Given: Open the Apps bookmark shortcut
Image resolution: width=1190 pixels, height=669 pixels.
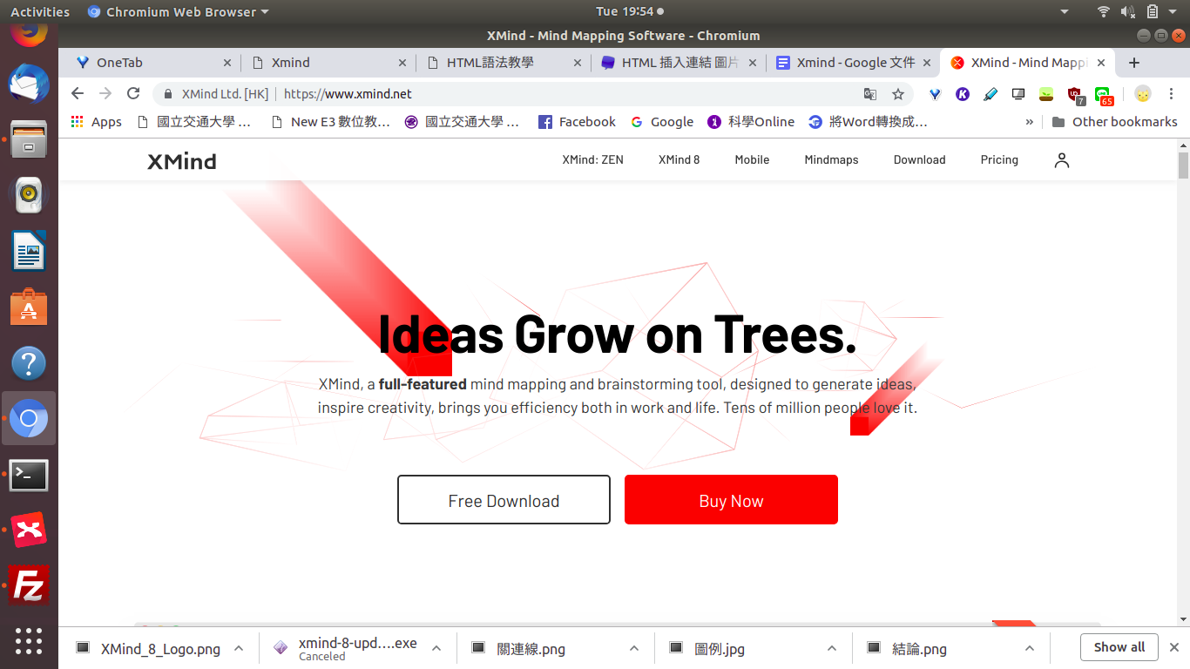Looking at the screenshot, I should pos(97,122).
